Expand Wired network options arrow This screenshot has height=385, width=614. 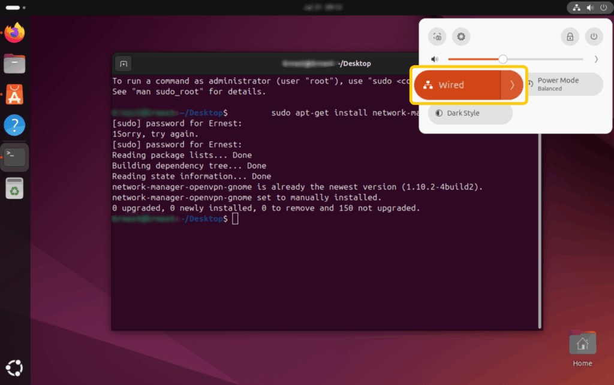pos(512,85)
